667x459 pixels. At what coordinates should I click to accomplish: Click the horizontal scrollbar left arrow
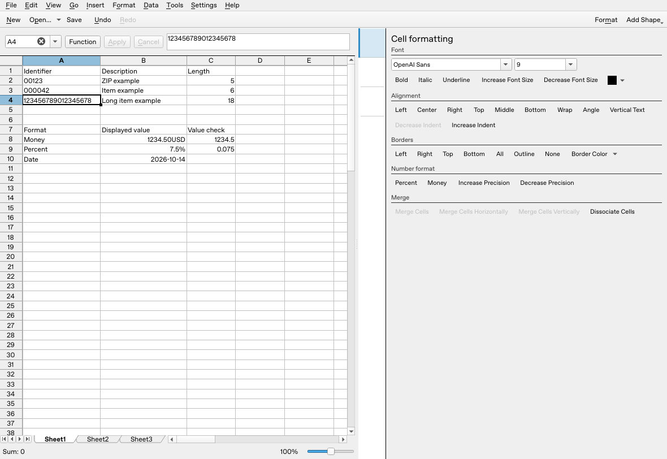(171, 439)
